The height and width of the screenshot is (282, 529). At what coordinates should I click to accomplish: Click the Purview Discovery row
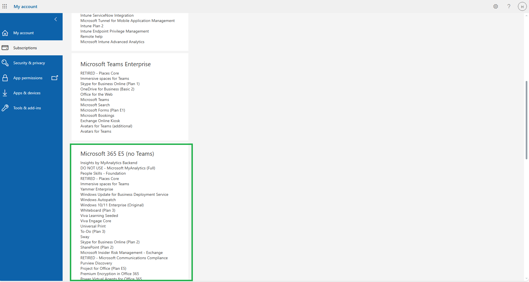pos(96,263)
